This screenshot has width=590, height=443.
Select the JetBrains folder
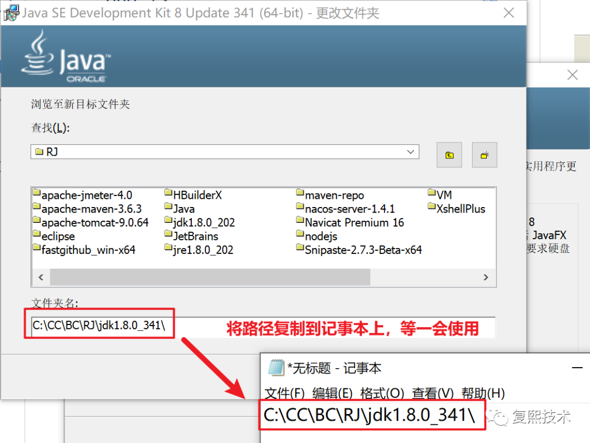coord(191,236)
